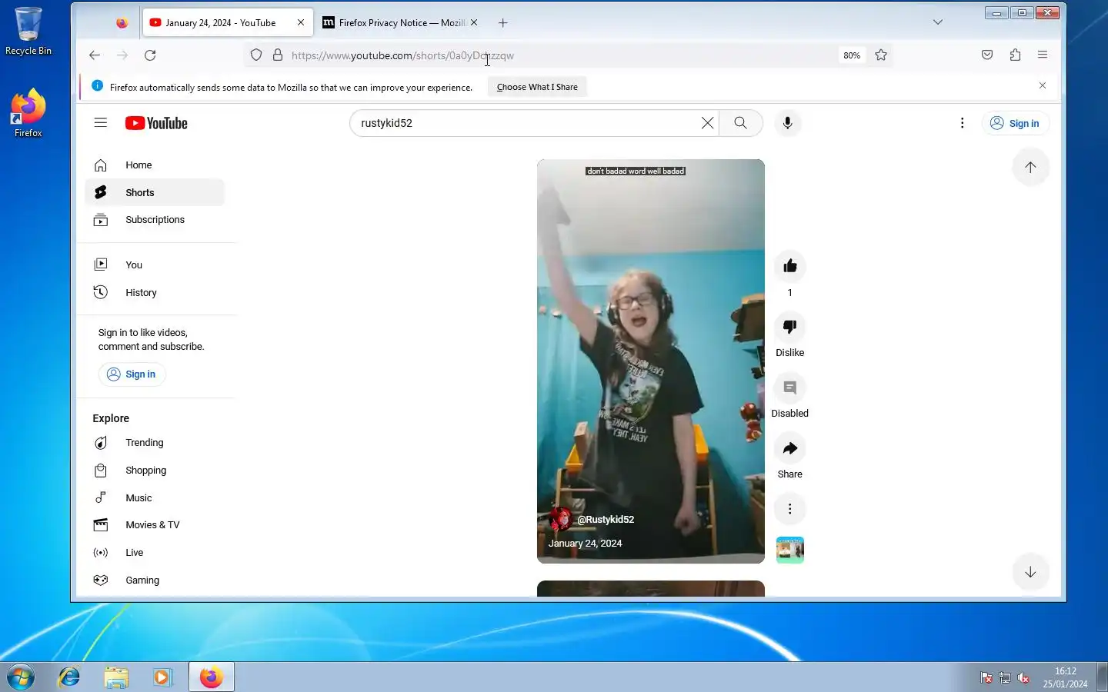Go back in Firefox

pos(94,55)
